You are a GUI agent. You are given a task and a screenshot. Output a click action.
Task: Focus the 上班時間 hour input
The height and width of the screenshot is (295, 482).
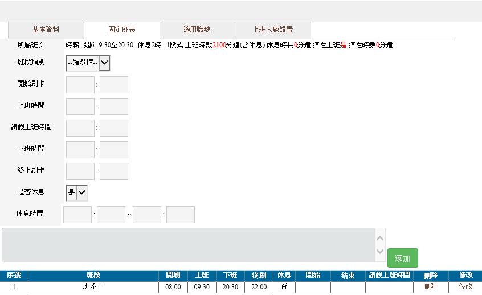80,106
